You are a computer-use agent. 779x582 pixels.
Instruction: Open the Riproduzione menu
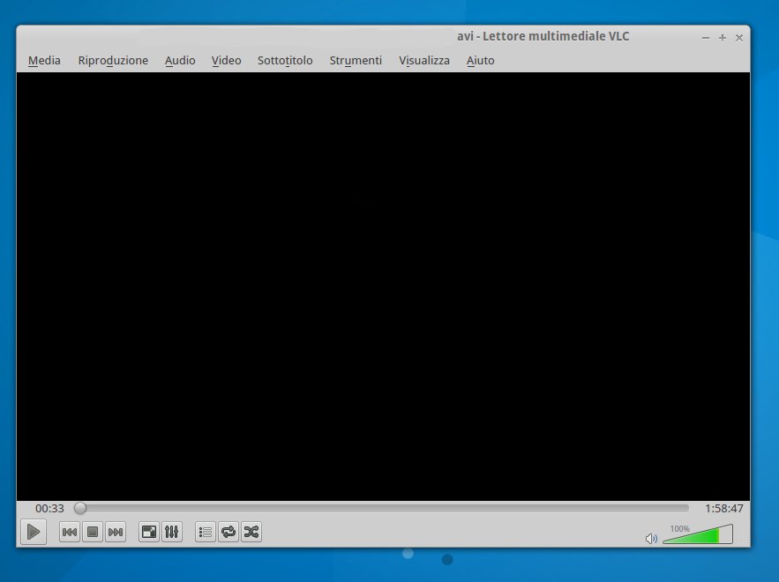pyautogui.click(x=113, y=60)
